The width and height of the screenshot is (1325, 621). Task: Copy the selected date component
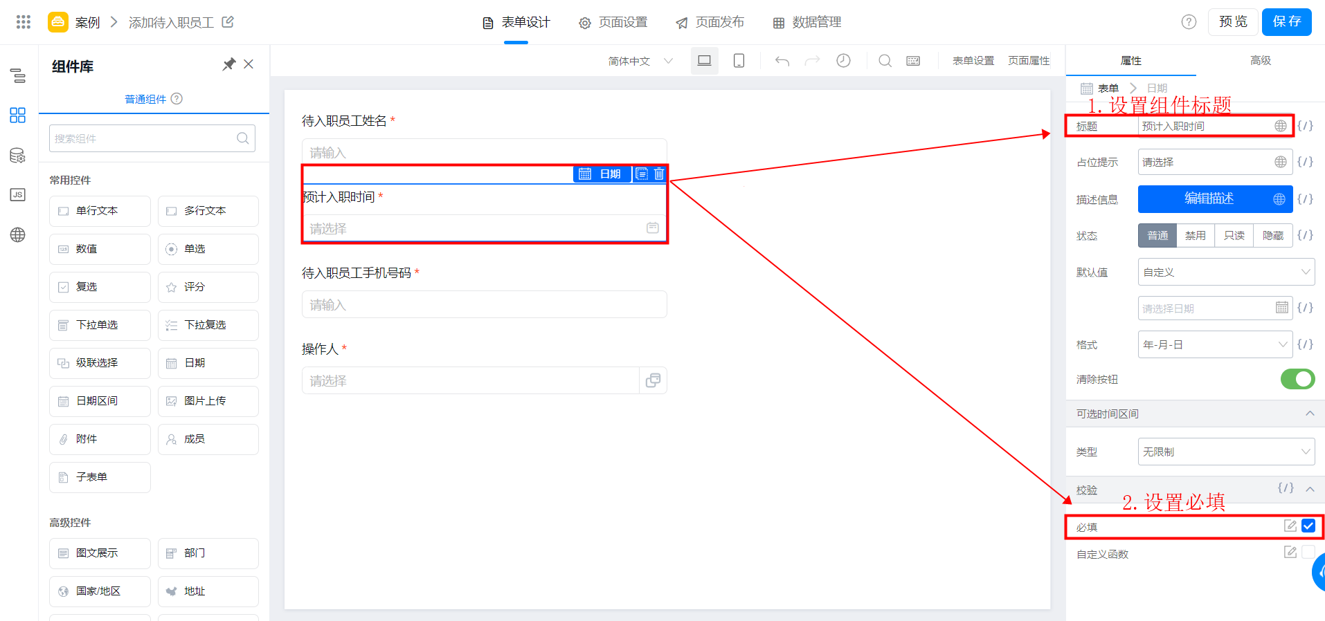(642, 174)
